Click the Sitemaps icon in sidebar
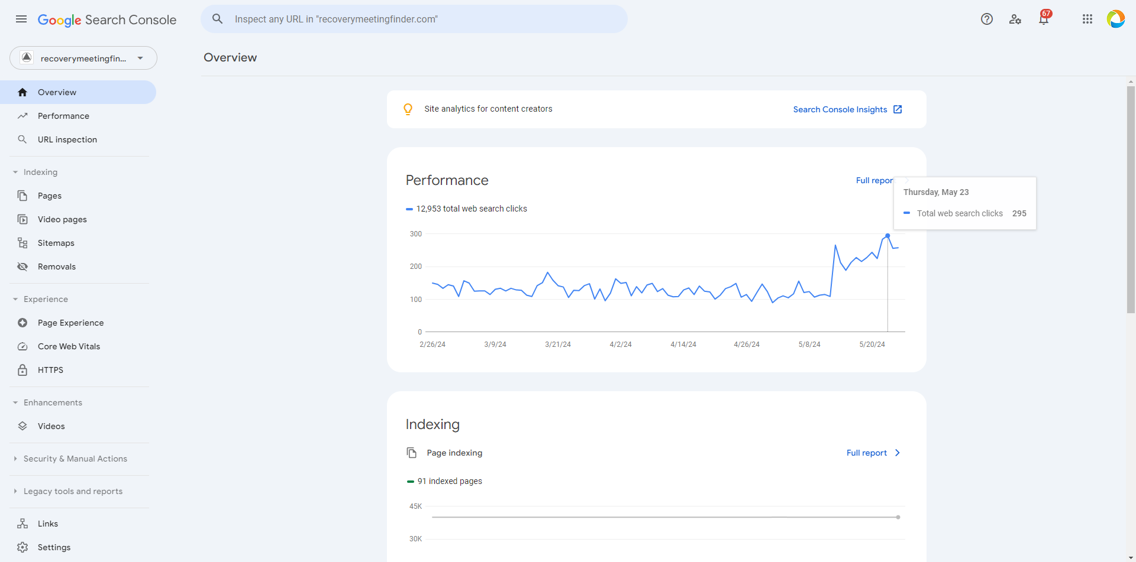The image size is (1136, 562). click(22, 243)
